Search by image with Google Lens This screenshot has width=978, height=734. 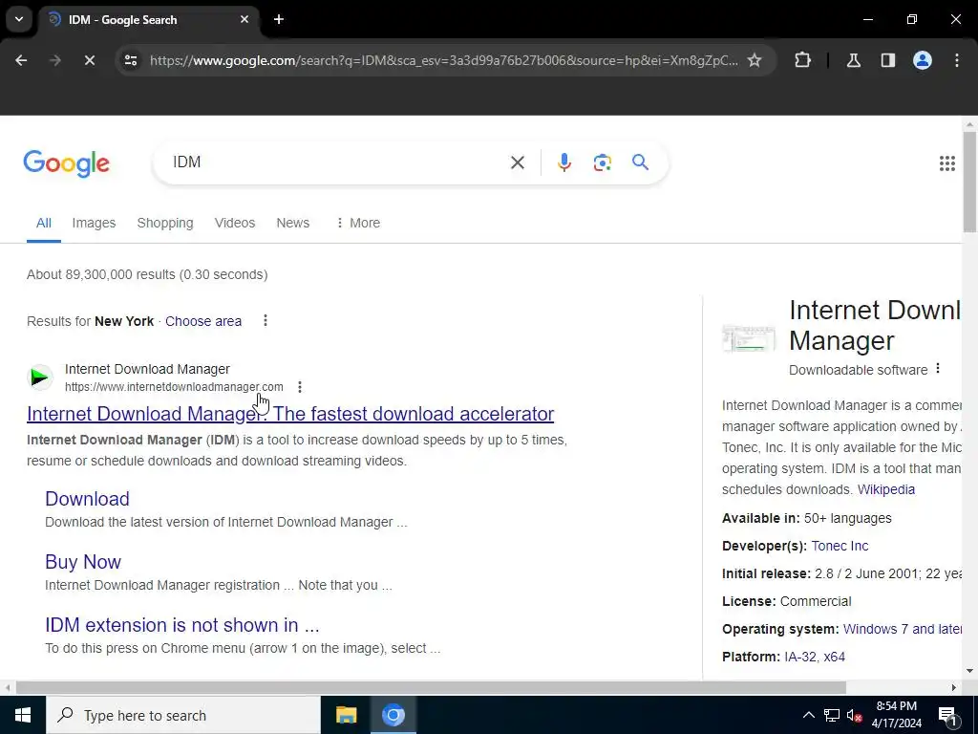603,162
